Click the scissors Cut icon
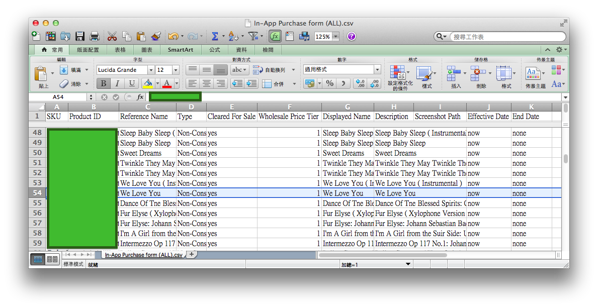 (x=112, y=36)
